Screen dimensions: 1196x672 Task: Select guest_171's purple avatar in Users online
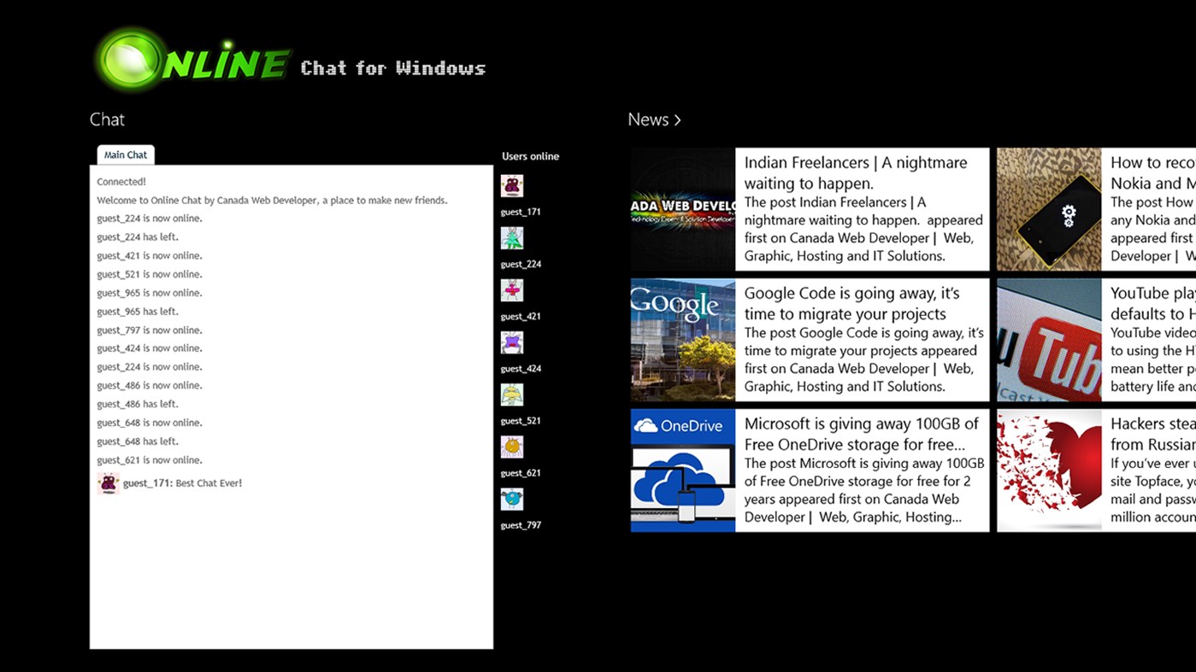[512, 185]
